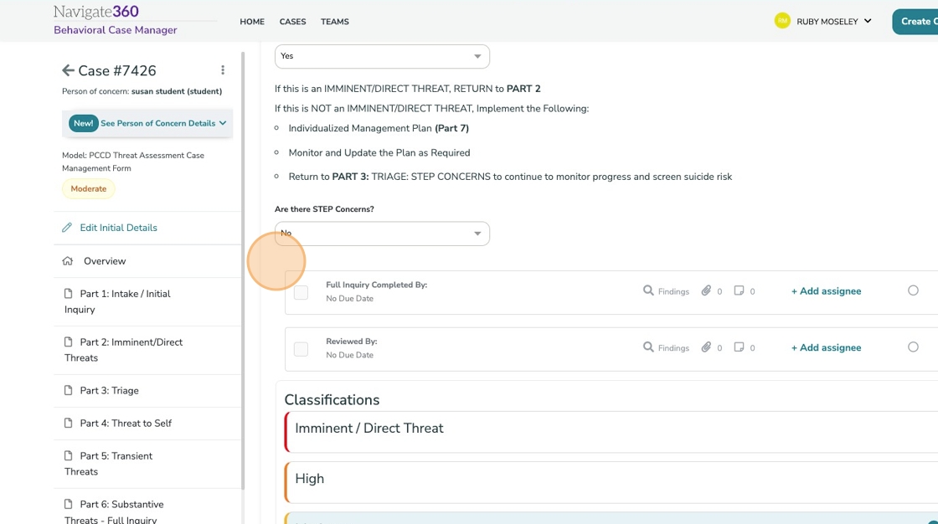The width and height of the screenshot is (938, 524).
Task: Click the Moderate risk level badge
Action: [x=89, y=189]
